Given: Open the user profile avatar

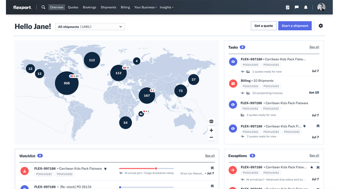Looking at the screenshot, I should tap(321, 7).
